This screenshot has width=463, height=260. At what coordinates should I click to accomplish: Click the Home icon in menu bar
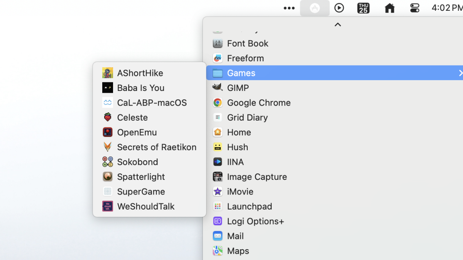(x=390, y=8)
